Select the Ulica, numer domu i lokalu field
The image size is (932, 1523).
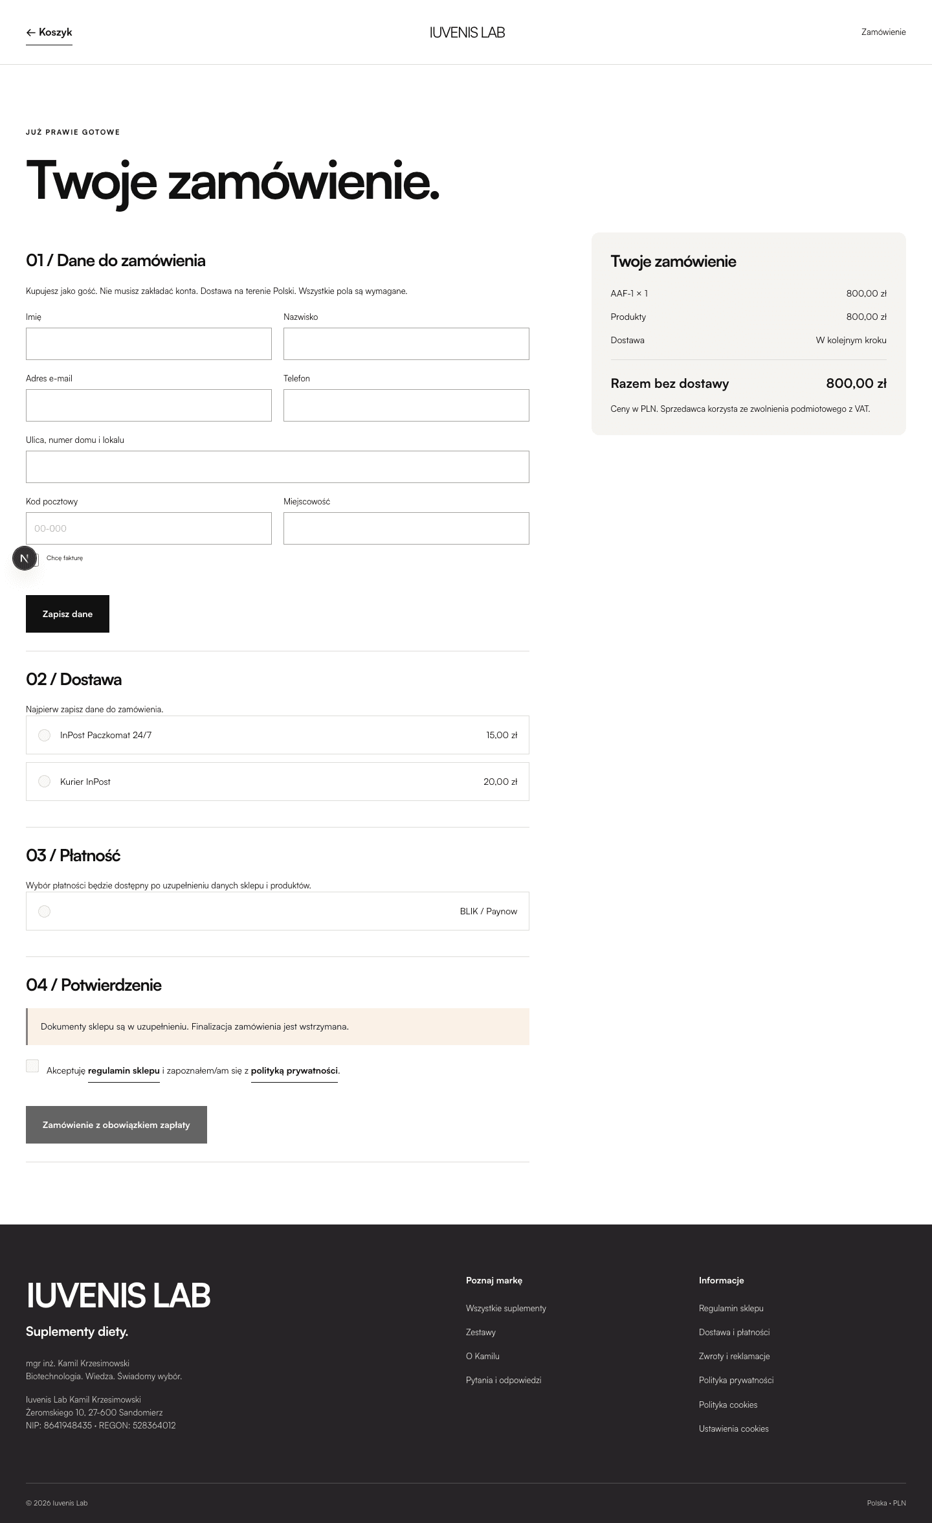click(278, 467)
